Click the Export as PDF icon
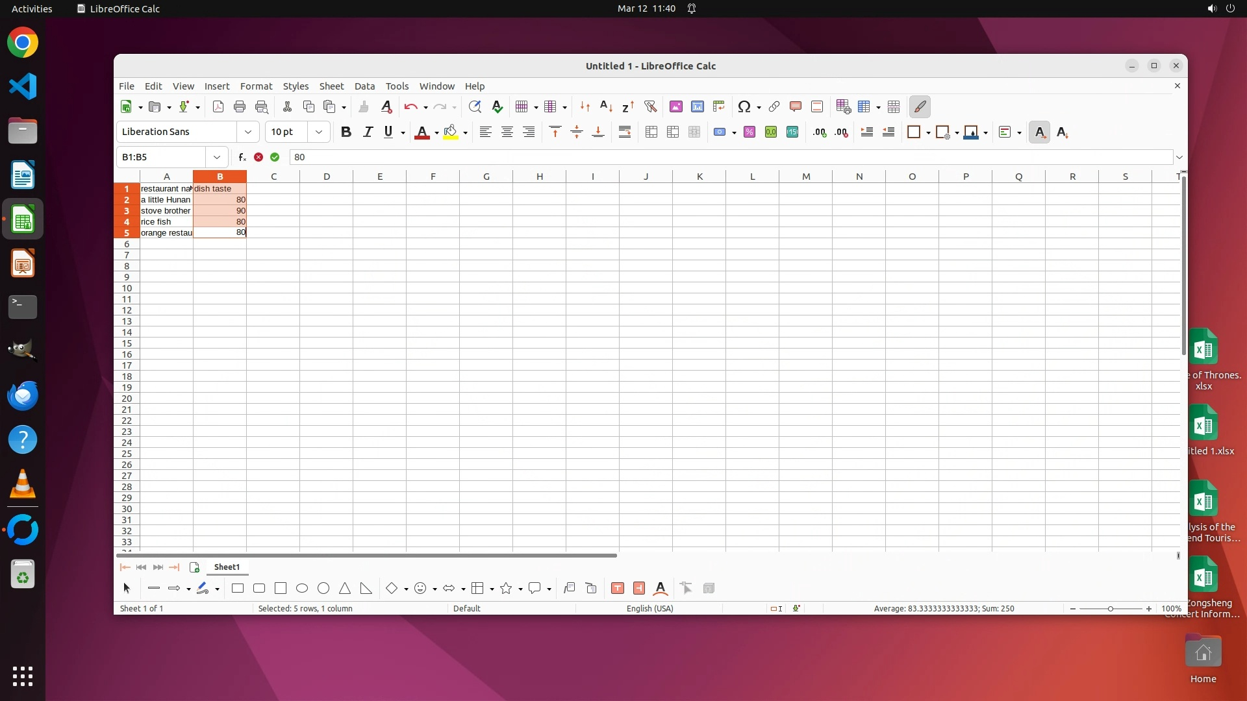Image resolution: width=1247 pixels, height=701 pixels. coord(218,107)
